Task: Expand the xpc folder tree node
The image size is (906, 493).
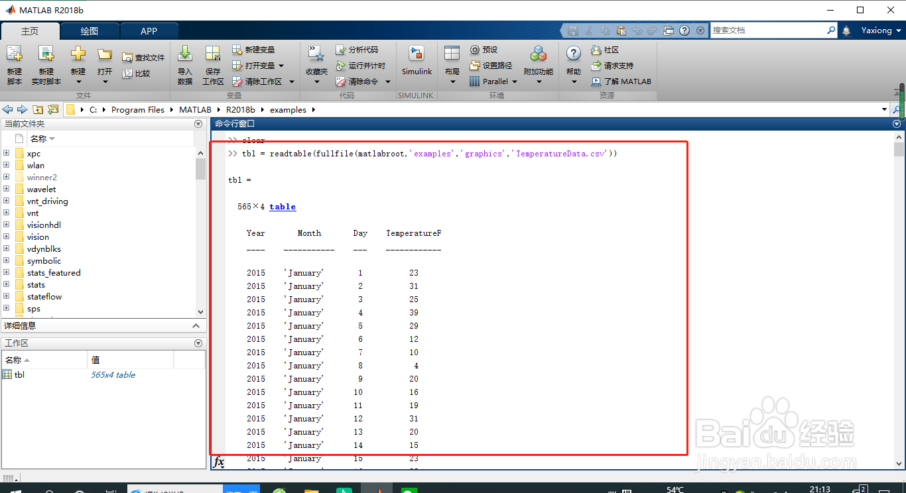Action: pyautogui.click(x=7, y=153)
